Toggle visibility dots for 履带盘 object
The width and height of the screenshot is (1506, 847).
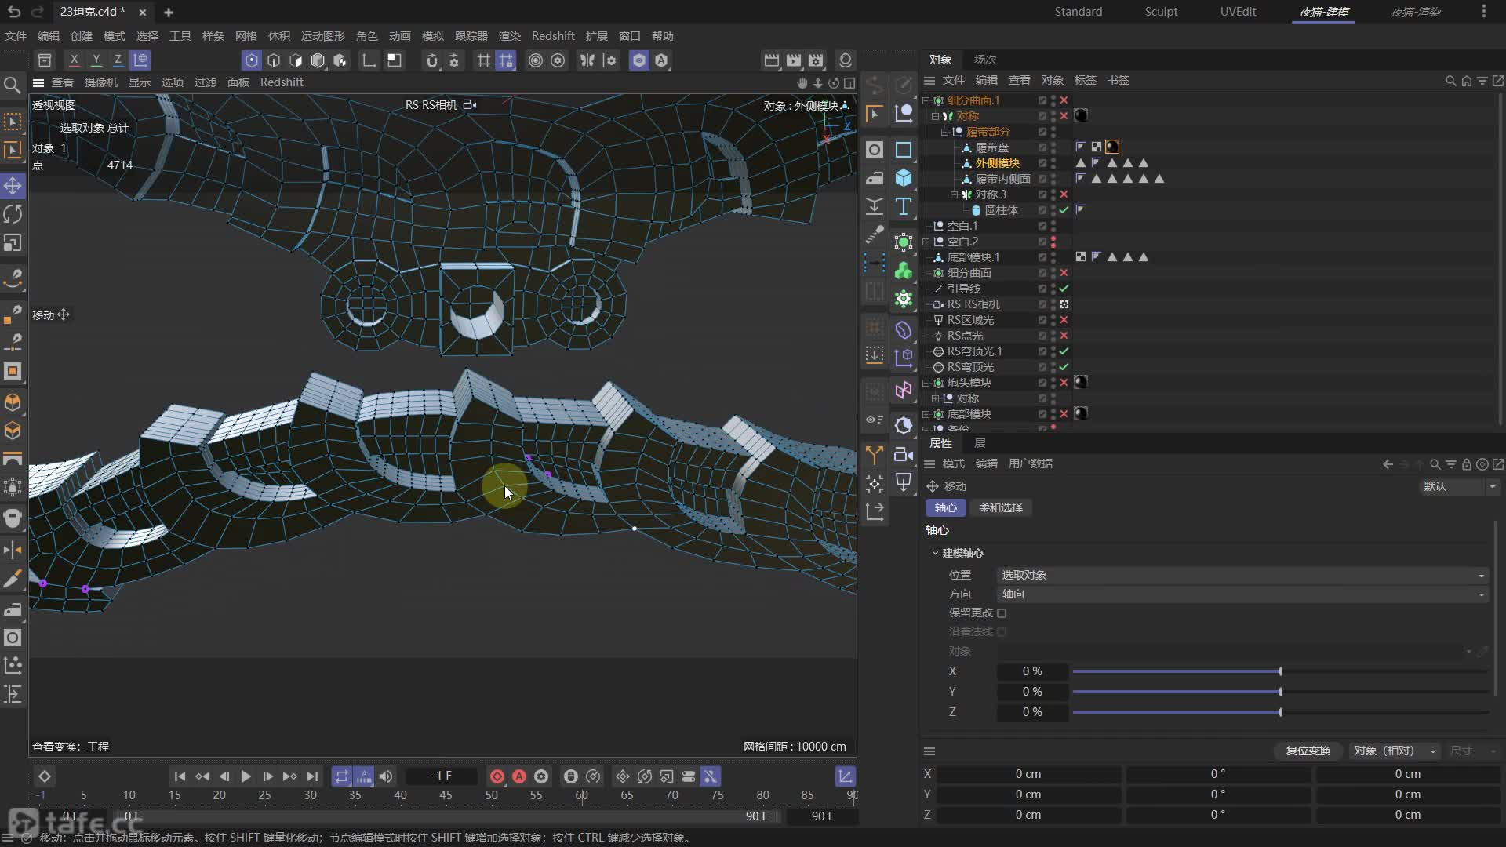point(1053,147)
